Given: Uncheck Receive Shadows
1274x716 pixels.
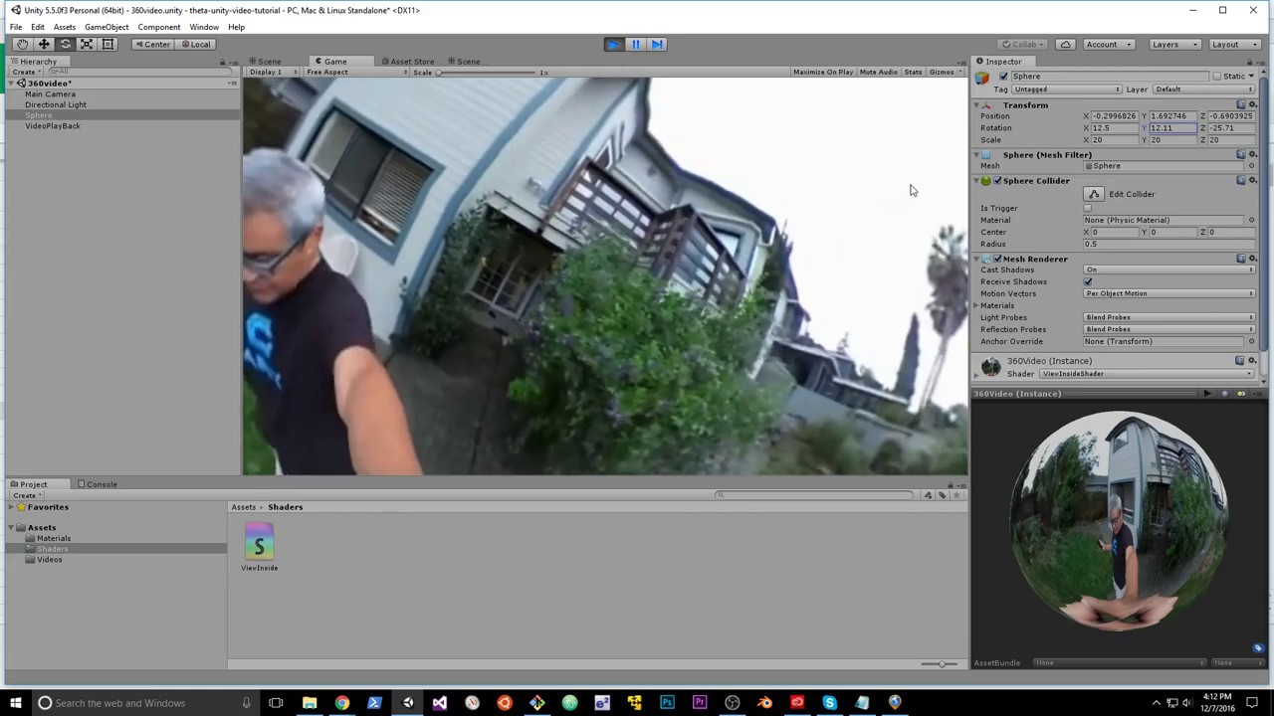Looking at the screenshot, I should click(1088, 281).
